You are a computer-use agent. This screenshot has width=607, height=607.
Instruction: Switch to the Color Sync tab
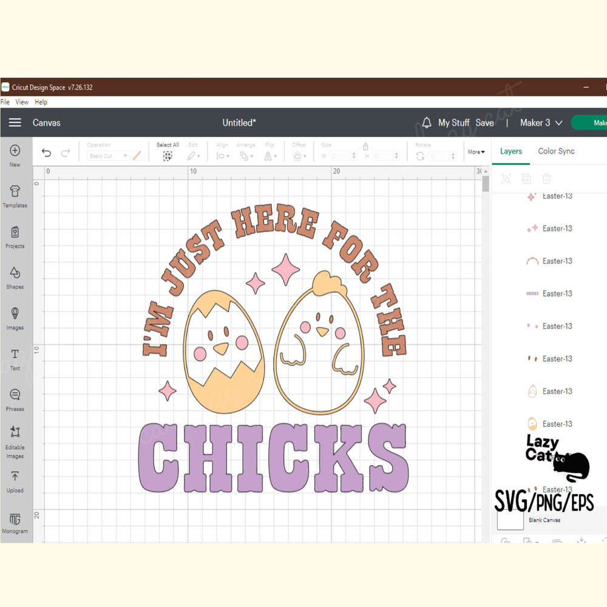point(556,151)
